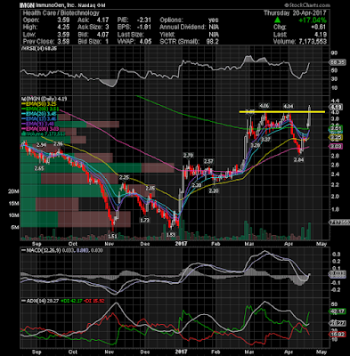Click the SCTR (Small) 98.2 value

click(x=212, y=41)
